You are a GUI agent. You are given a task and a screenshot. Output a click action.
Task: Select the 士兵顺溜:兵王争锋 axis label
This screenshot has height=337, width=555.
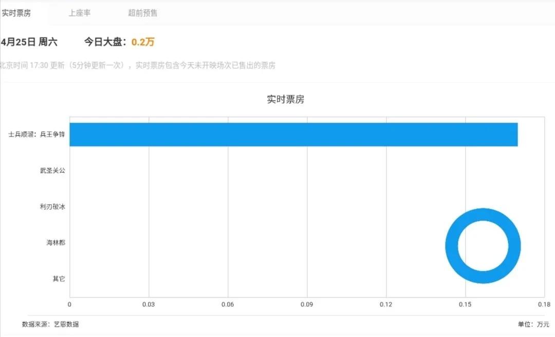[x=37, y=134]
